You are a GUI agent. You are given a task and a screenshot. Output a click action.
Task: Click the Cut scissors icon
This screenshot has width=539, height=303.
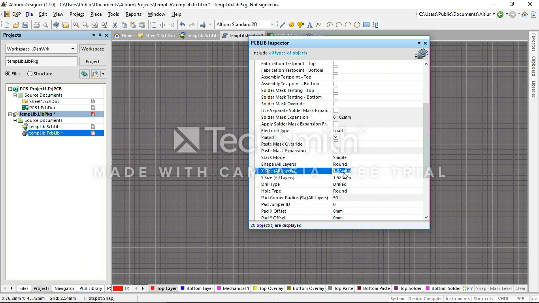click(115, 25)
